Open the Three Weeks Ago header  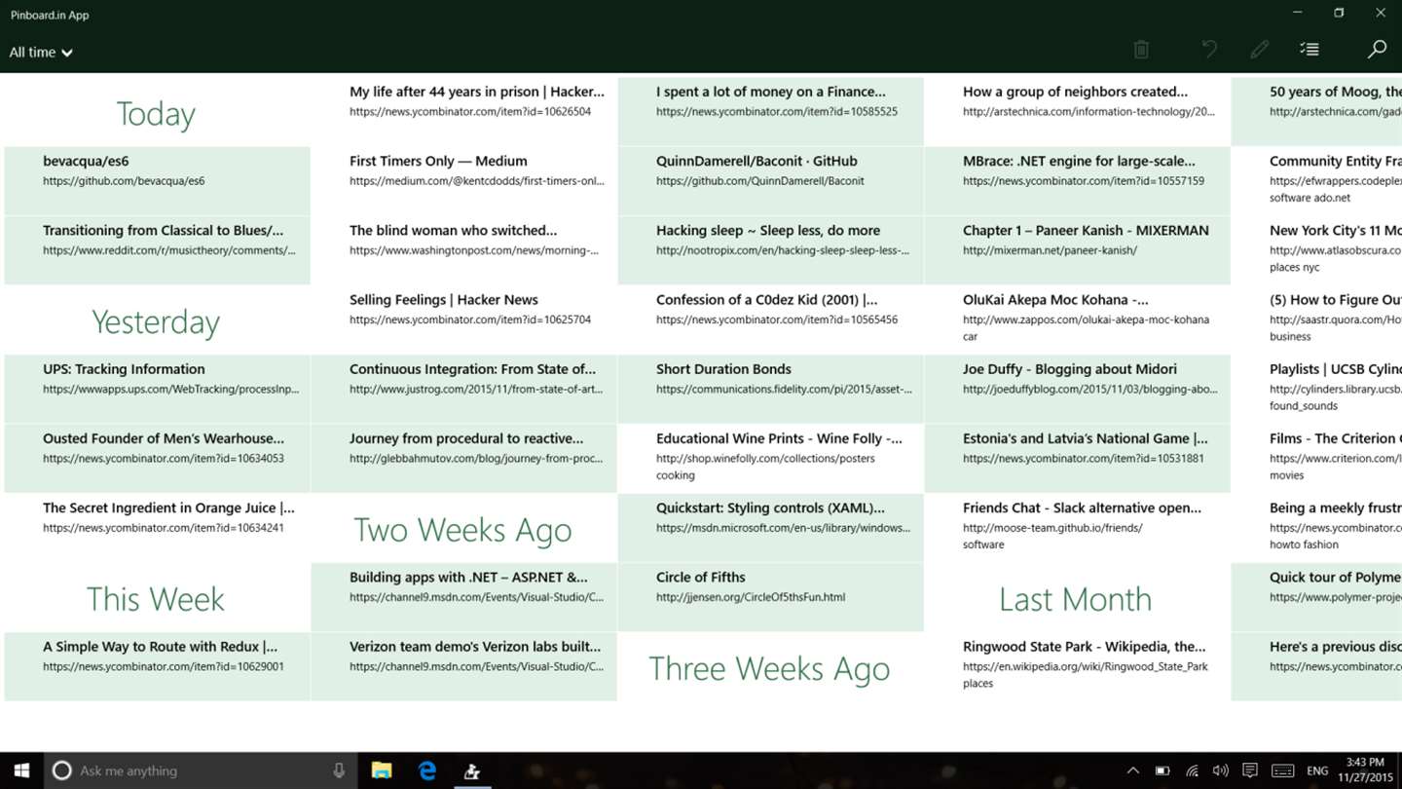769,668
